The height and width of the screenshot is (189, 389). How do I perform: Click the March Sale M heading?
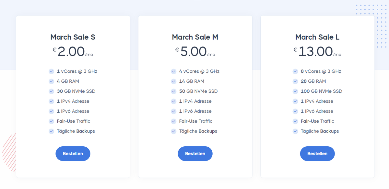[x=195, y=37]
